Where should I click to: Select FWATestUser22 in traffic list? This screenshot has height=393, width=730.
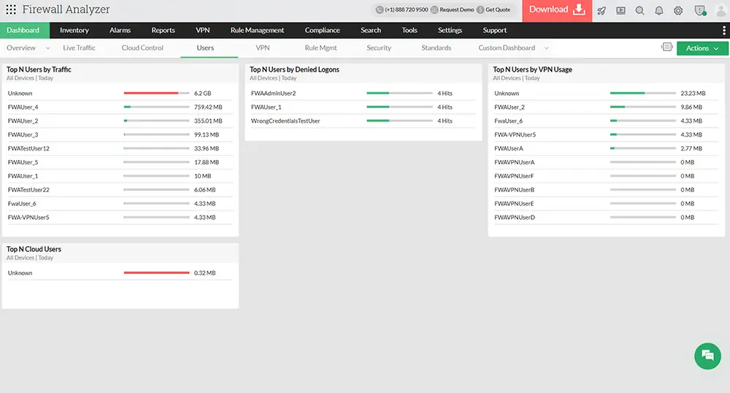point(28,190)
